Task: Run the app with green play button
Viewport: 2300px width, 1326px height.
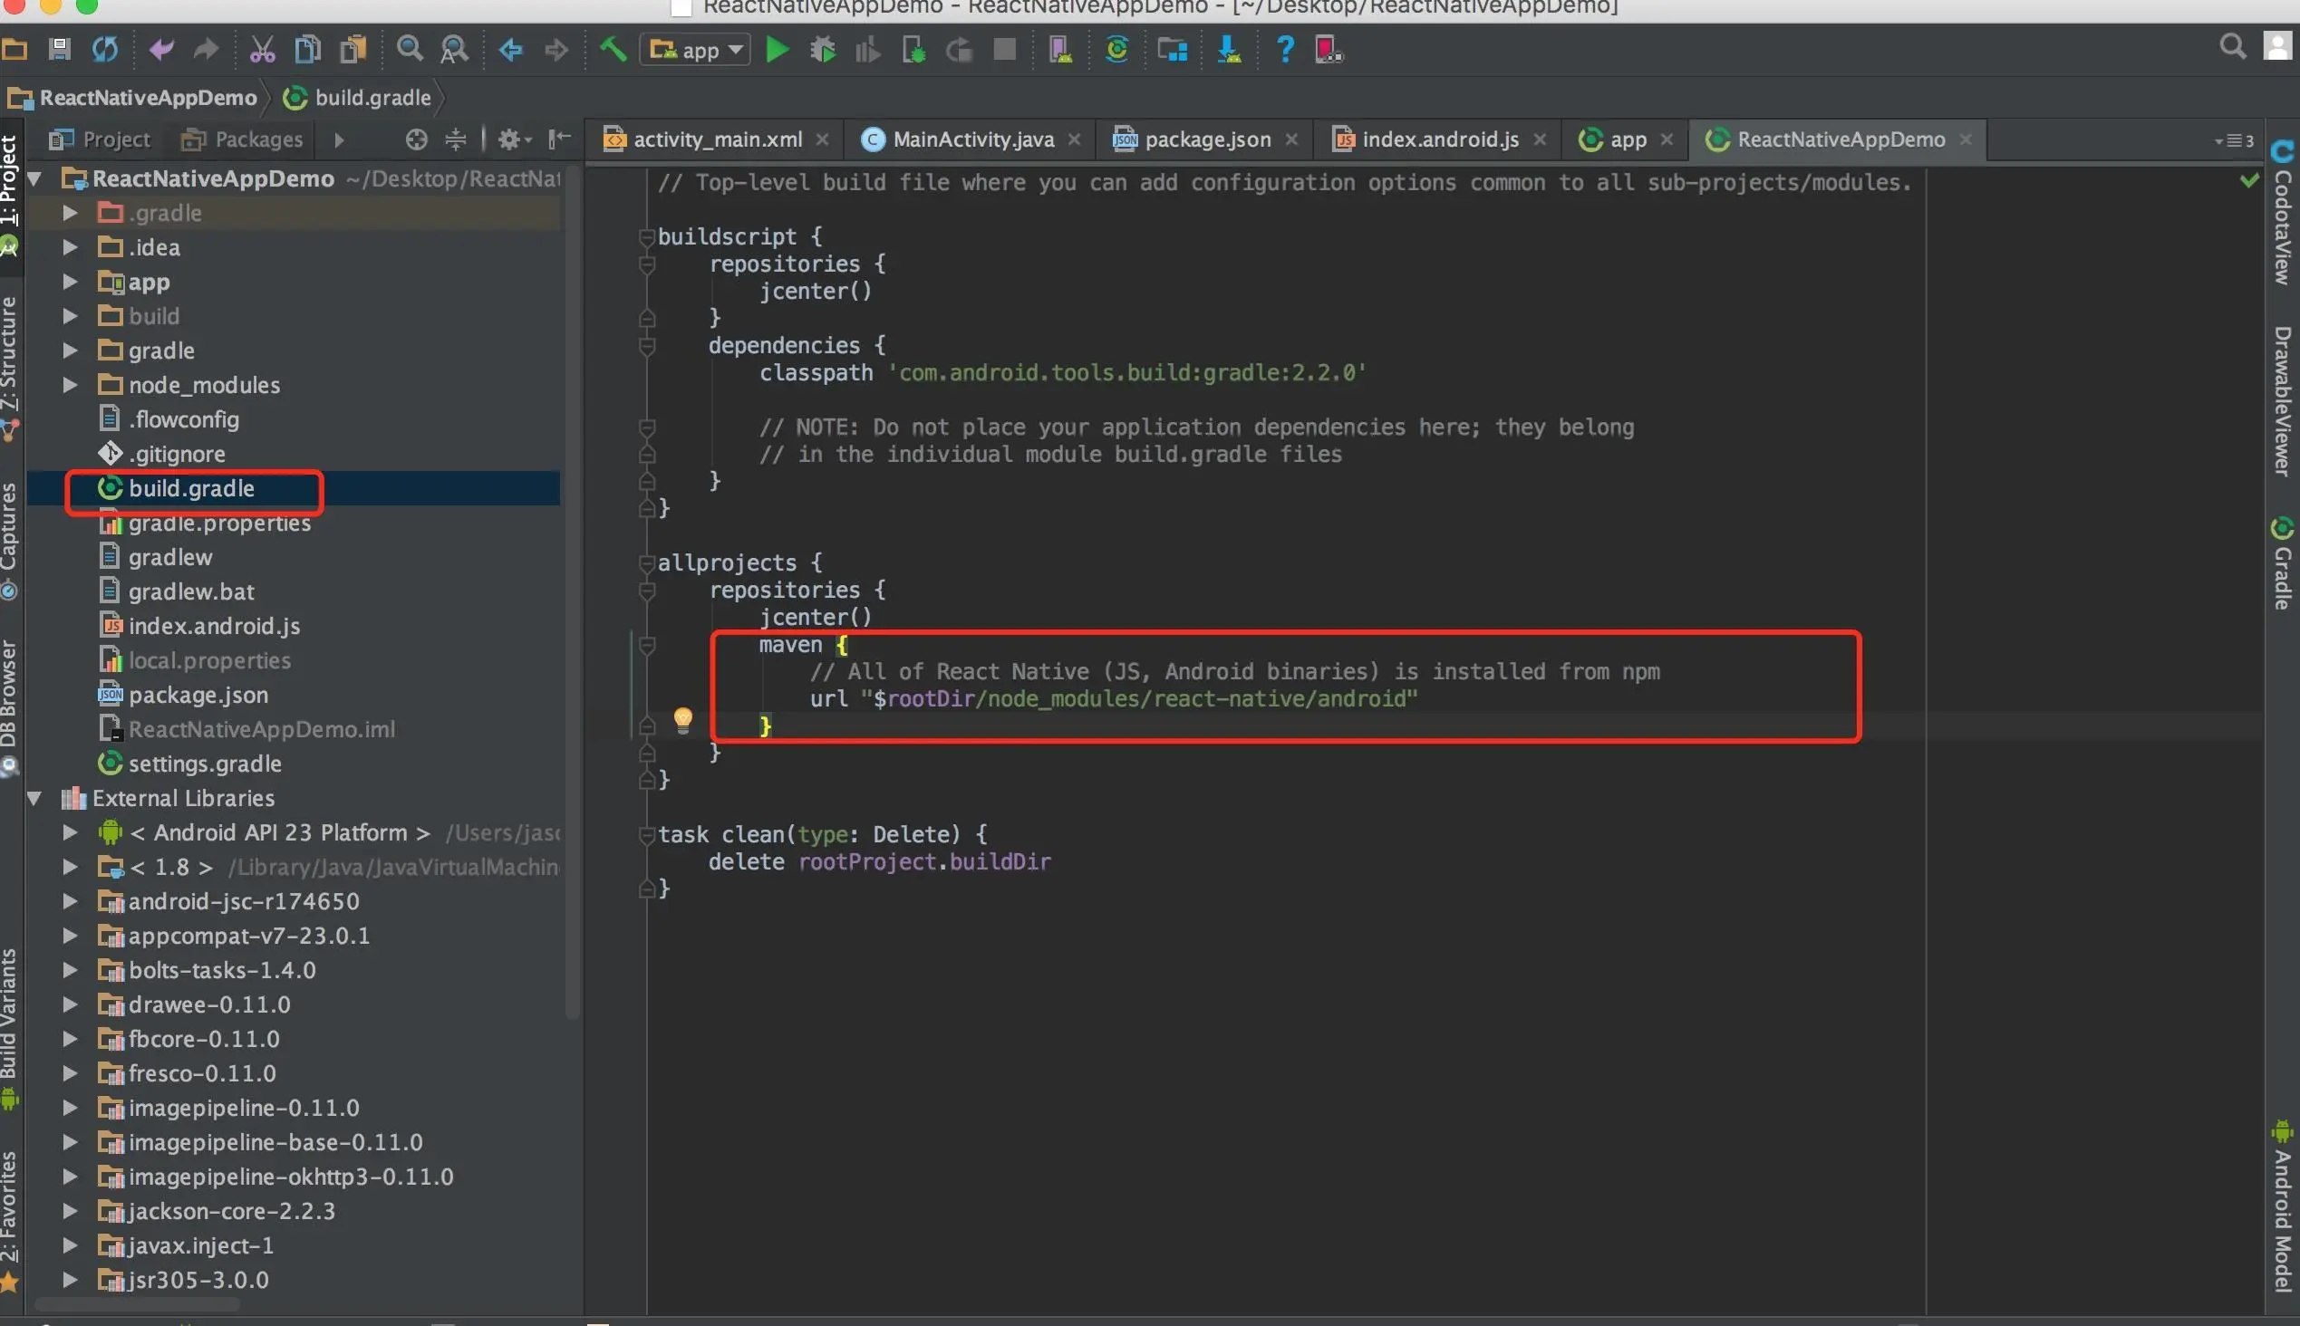Action: tap(777, 50)
